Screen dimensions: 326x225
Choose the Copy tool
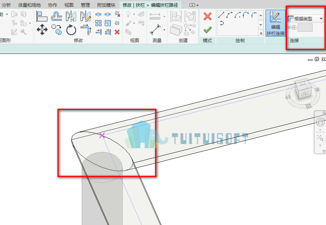pyautogui.click(x=57, y=30)
